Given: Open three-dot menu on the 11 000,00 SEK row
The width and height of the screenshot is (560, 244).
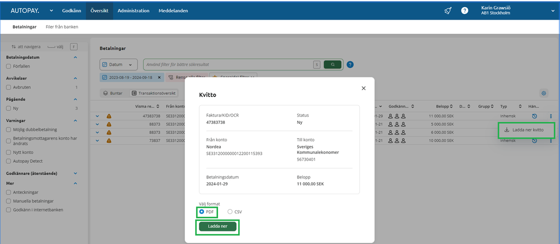Looking at the screenshot, I should (550, 116).
